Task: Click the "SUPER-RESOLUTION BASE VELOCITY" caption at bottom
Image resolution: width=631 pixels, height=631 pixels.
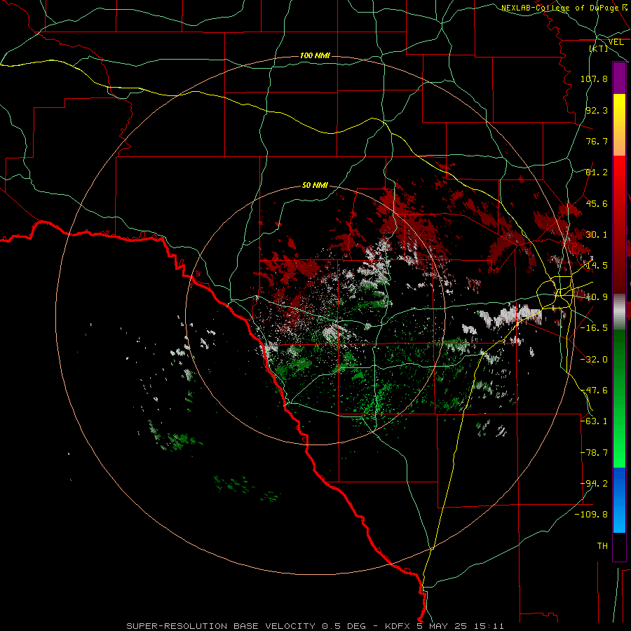Action: (x=221, y=626)
